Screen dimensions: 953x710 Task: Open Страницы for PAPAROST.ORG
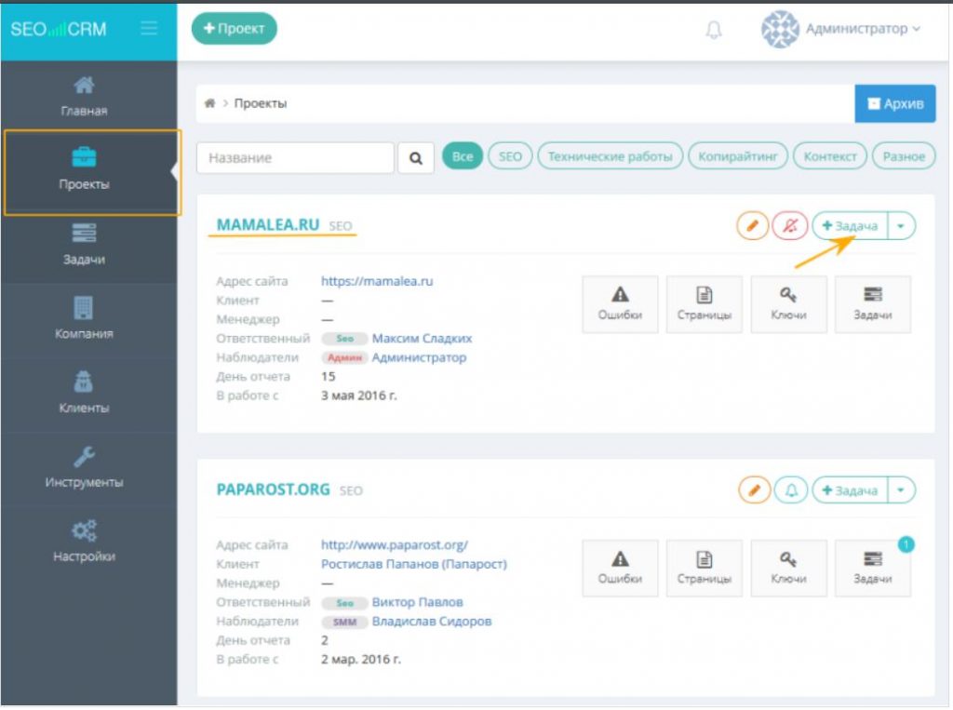click(x=705, y=568)
